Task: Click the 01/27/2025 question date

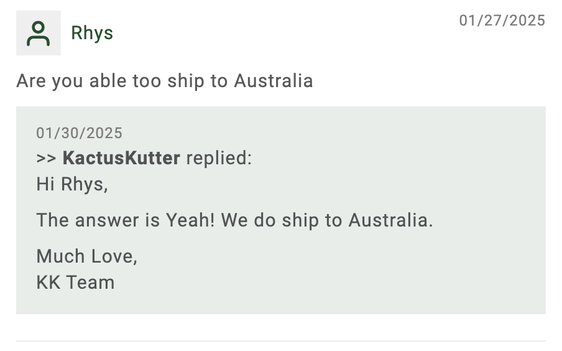Action: (x=502, y=21)
